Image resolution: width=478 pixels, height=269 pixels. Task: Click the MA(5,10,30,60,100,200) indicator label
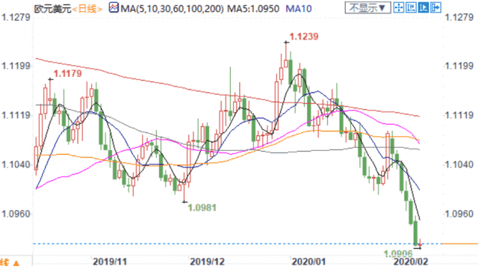click(173, 8)
